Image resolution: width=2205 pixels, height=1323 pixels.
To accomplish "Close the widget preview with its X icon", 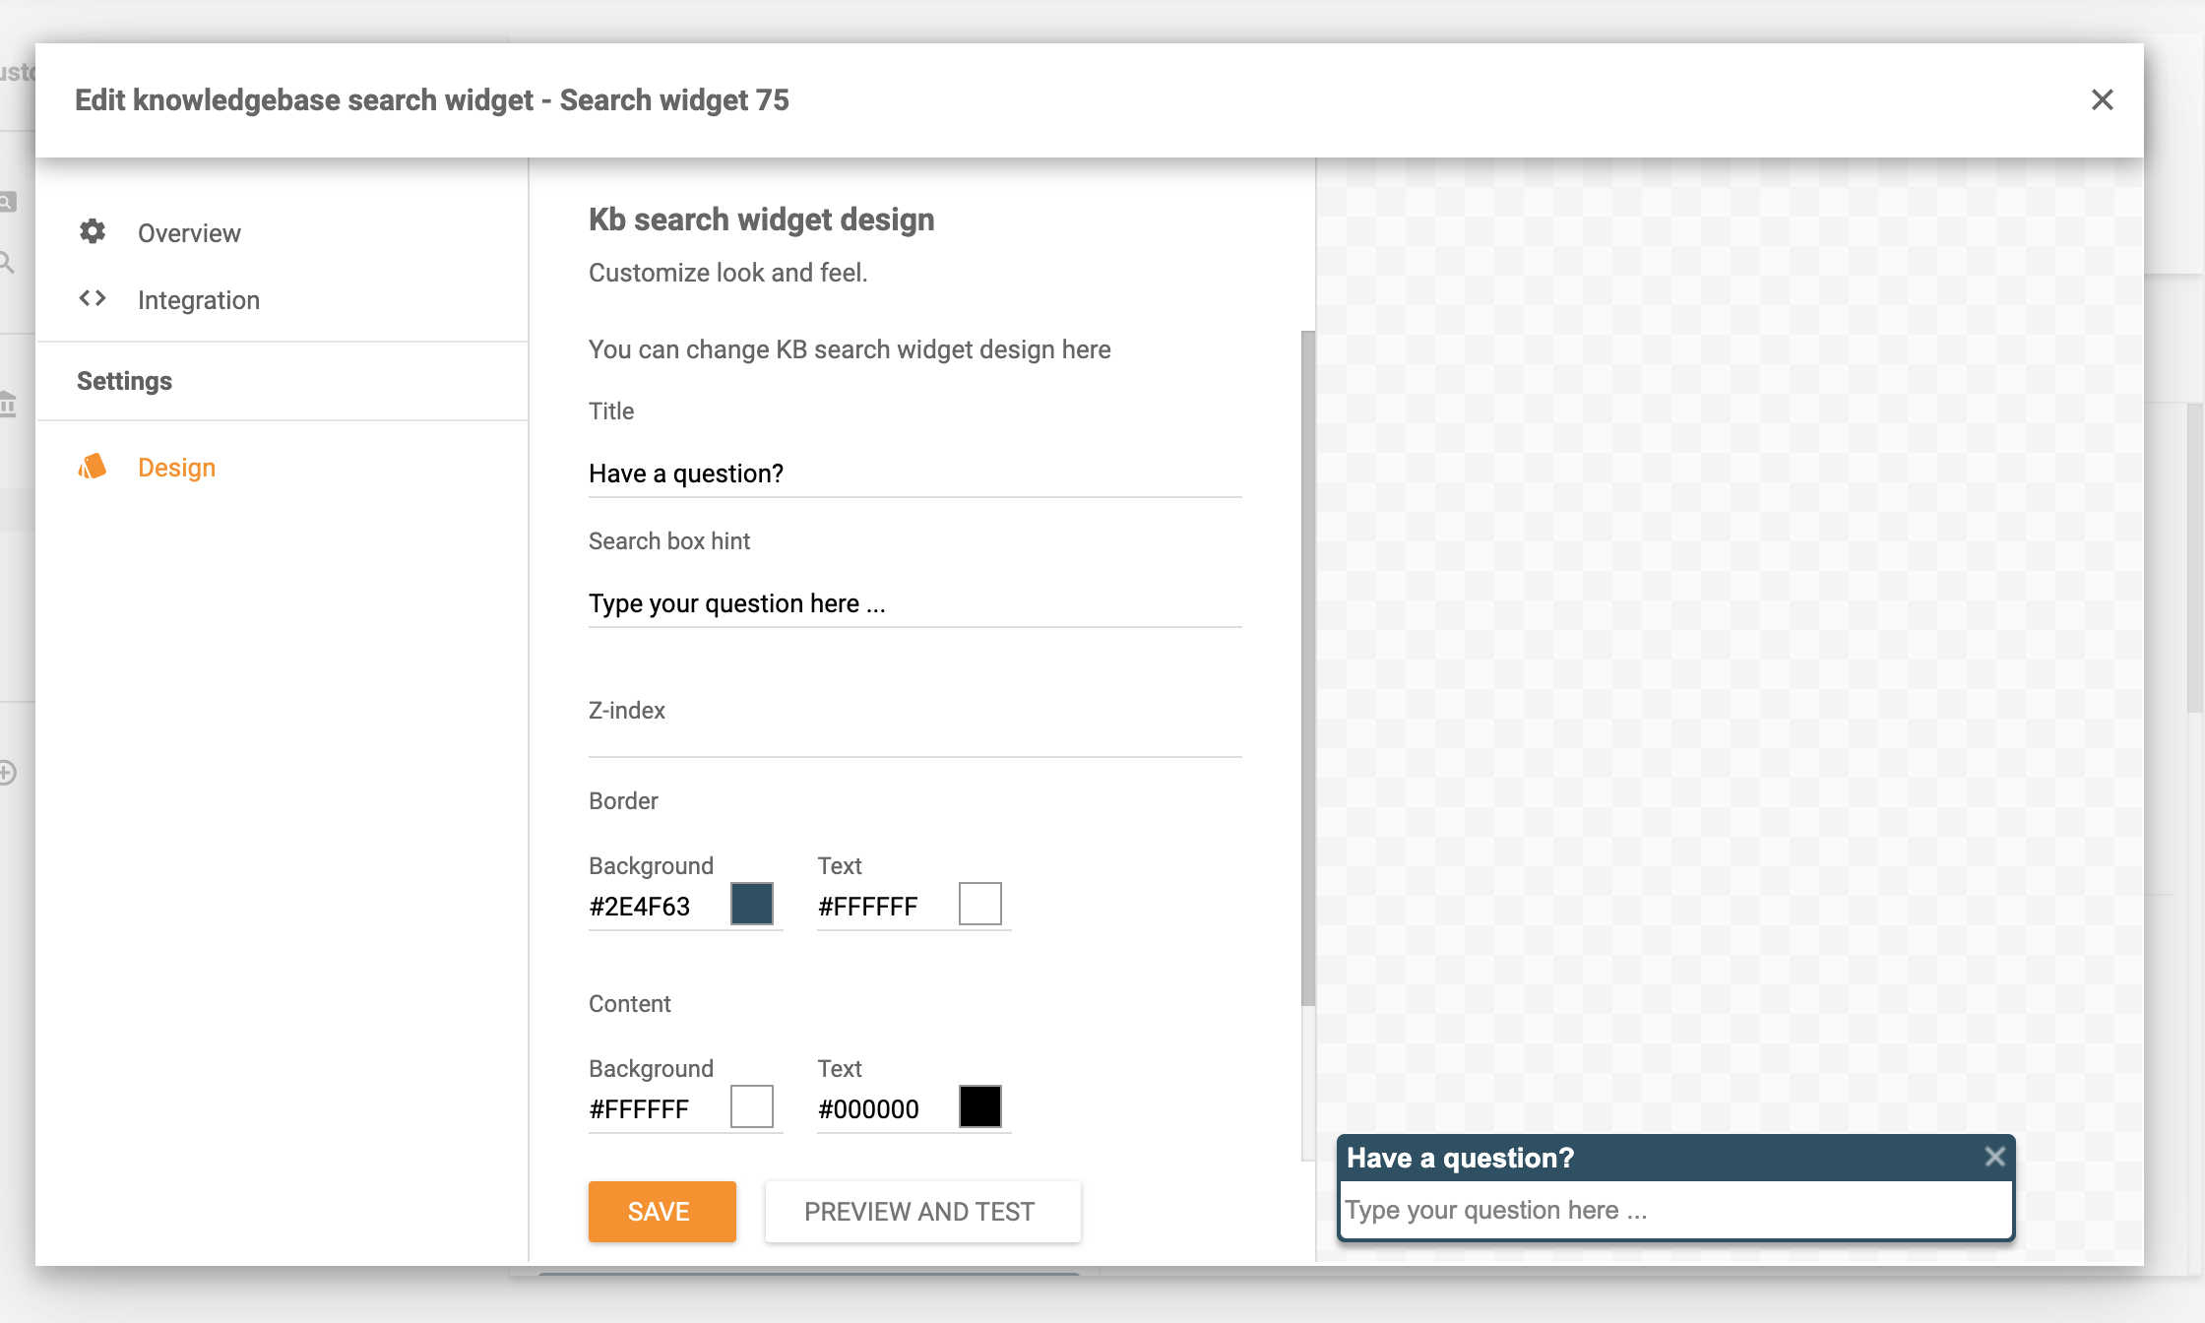I will pos(1994,1158).
